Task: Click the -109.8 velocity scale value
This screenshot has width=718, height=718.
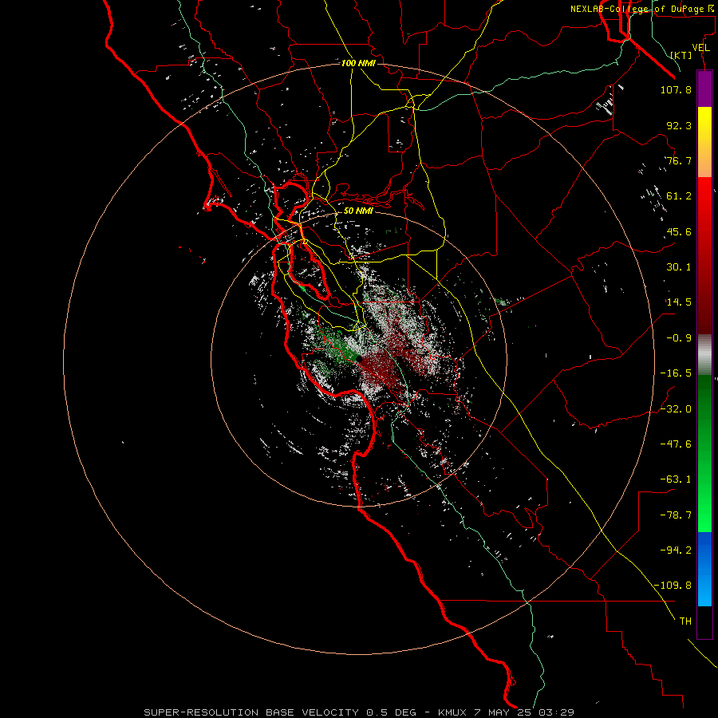Action: pyautogui.click(x=673, y=586)
